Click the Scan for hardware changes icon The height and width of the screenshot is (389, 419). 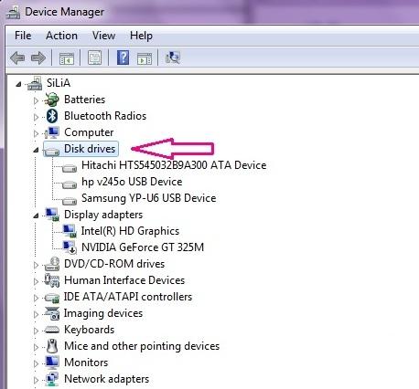tap(173, 58)
